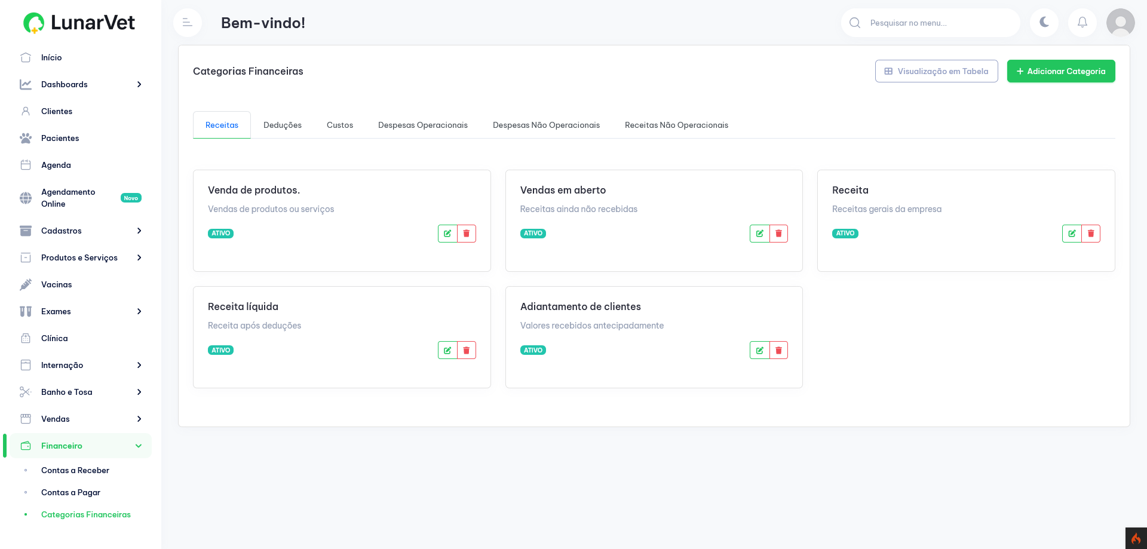Switch to the Deduções tab

283,125
